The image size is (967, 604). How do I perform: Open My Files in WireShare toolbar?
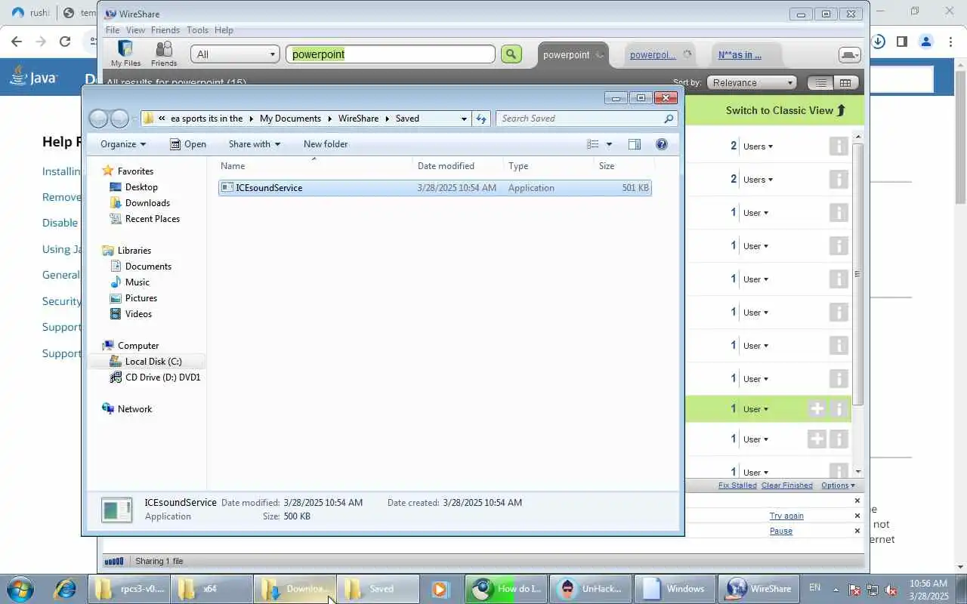pos(125,54)
